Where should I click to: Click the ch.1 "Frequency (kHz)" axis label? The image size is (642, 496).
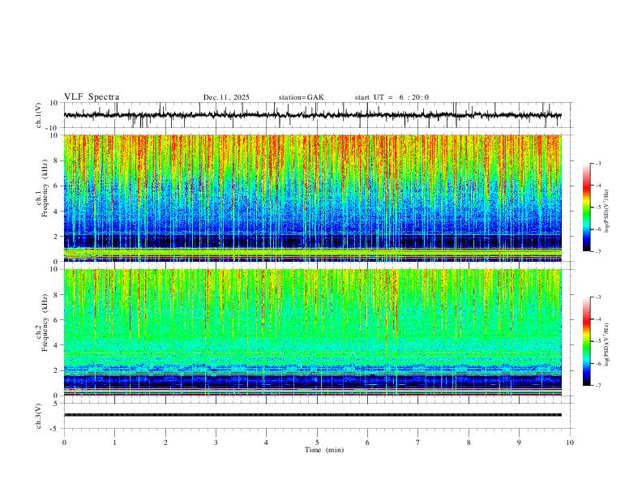click(45, 186)
